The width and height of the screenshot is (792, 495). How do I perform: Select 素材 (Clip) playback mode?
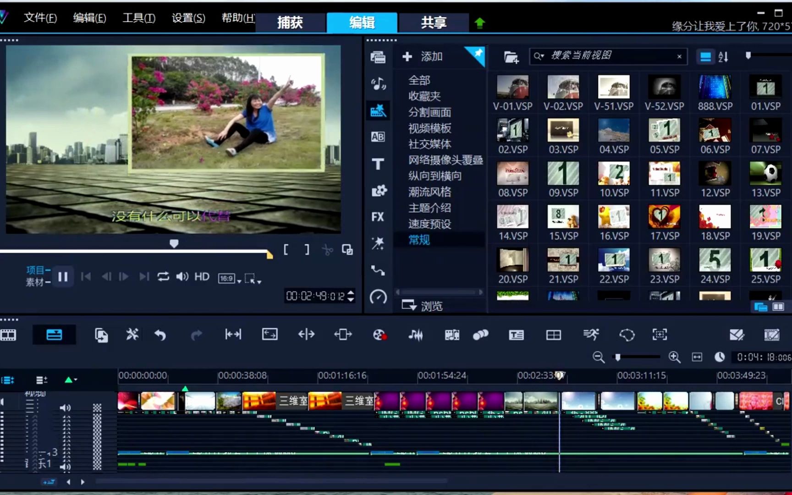35,282
